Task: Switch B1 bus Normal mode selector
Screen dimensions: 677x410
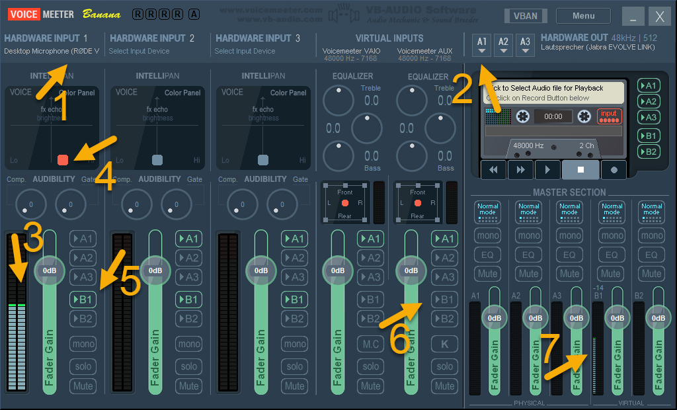Action: pos(612,212)
